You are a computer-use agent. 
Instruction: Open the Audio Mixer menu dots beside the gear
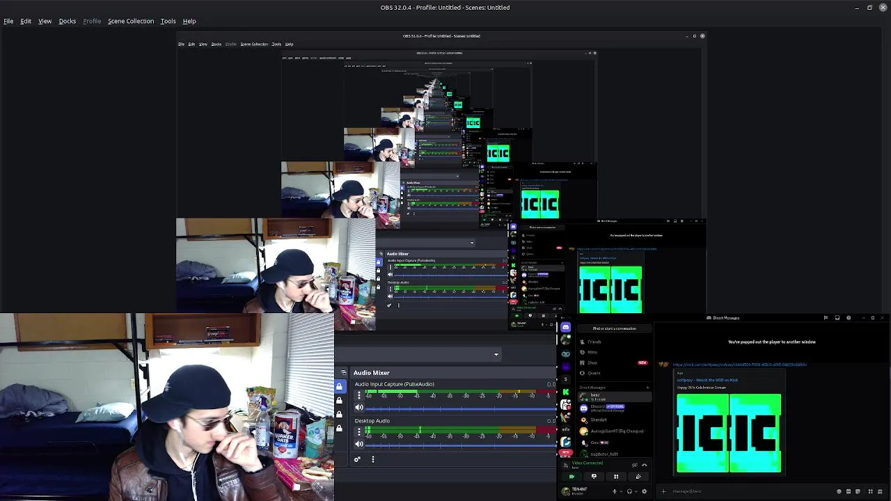coord(373,459)
